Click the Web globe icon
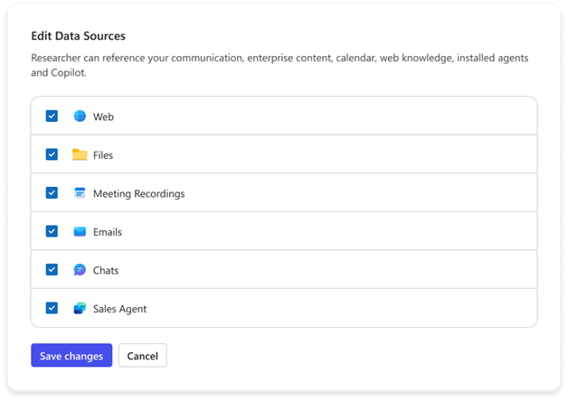 (x=80, y=117)
